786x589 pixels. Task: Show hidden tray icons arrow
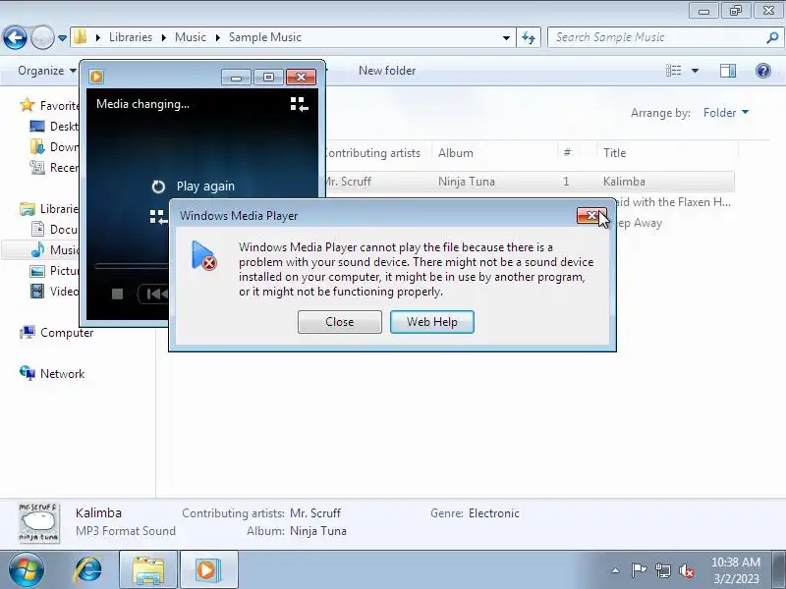pos(616,570)
